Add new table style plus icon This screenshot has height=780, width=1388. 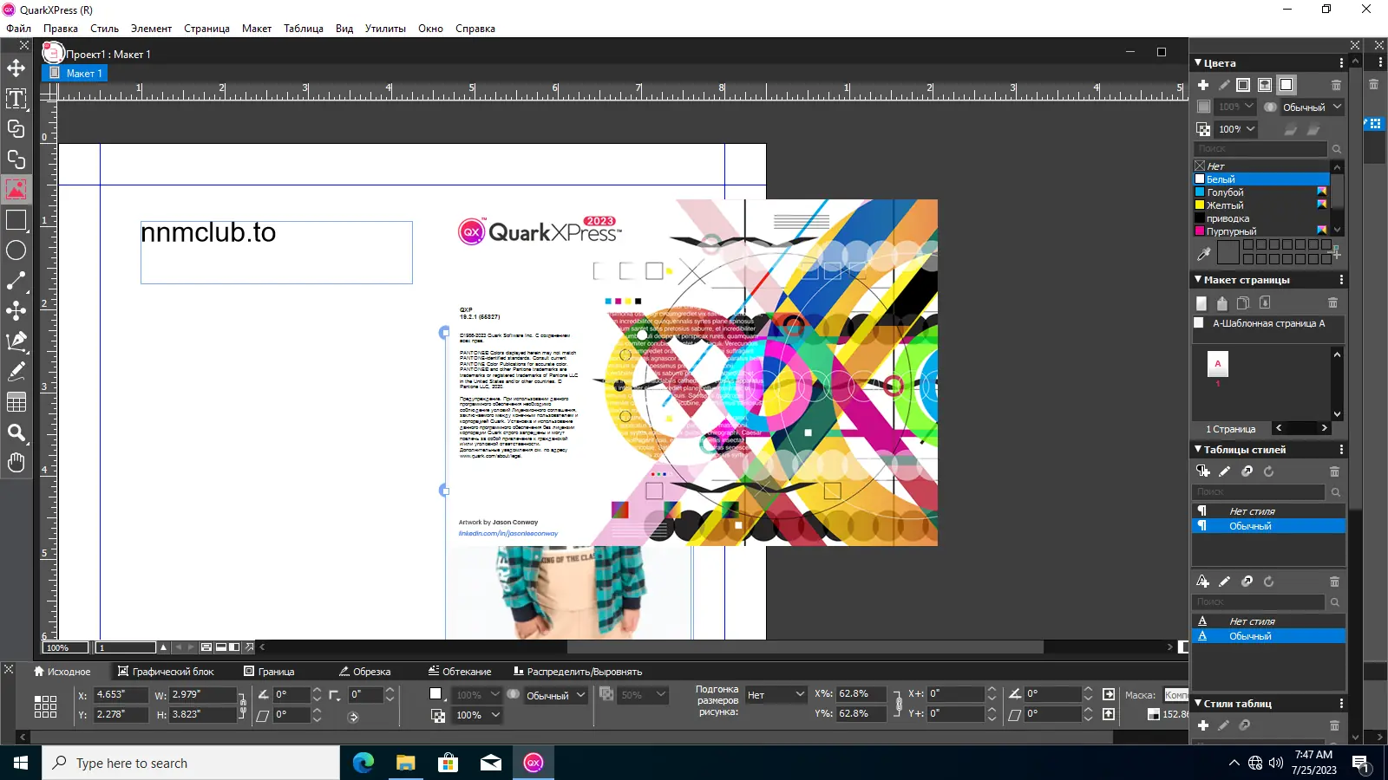[1203, 725]
